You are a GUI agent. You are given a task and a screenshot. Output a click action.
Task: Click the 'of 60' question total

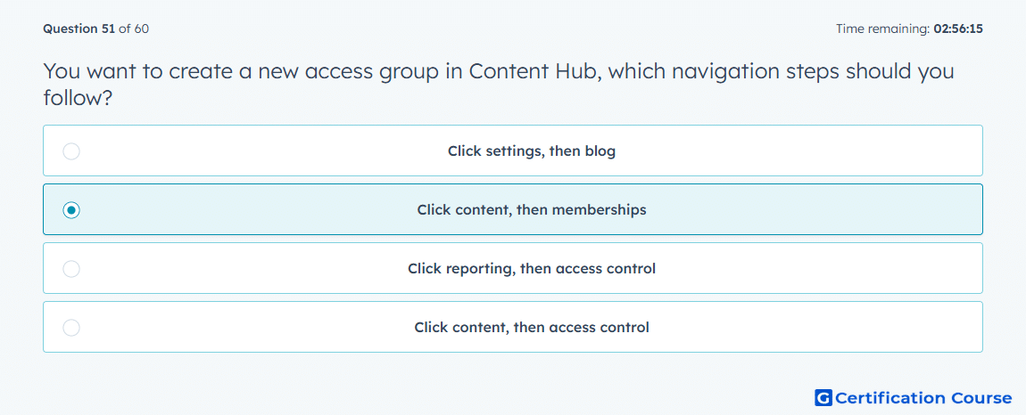point(134,28)
